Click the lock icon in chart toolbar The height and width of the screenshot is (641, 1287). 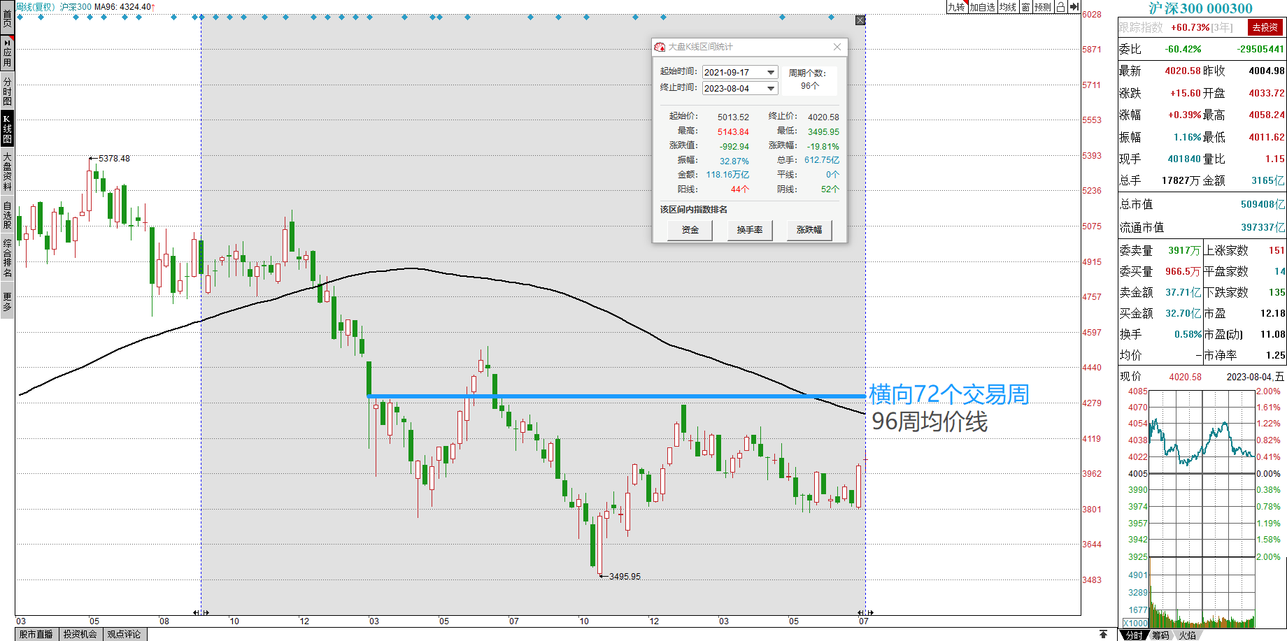click(x=1060, y=7)
